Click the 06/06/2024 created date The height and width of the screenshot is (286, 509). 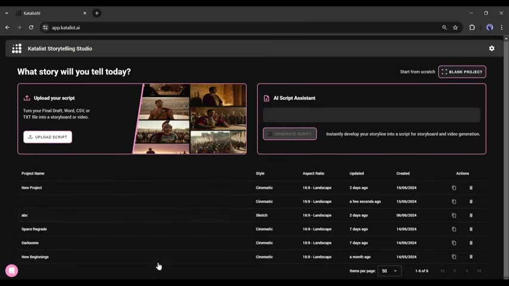tap(406, 215)
